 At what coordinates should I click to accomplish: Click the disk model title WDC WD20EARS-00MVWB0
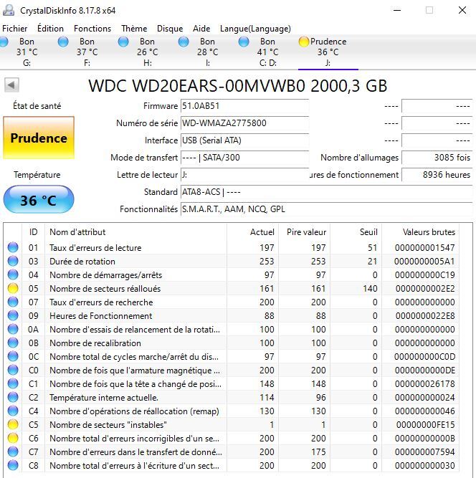point(196,86)
